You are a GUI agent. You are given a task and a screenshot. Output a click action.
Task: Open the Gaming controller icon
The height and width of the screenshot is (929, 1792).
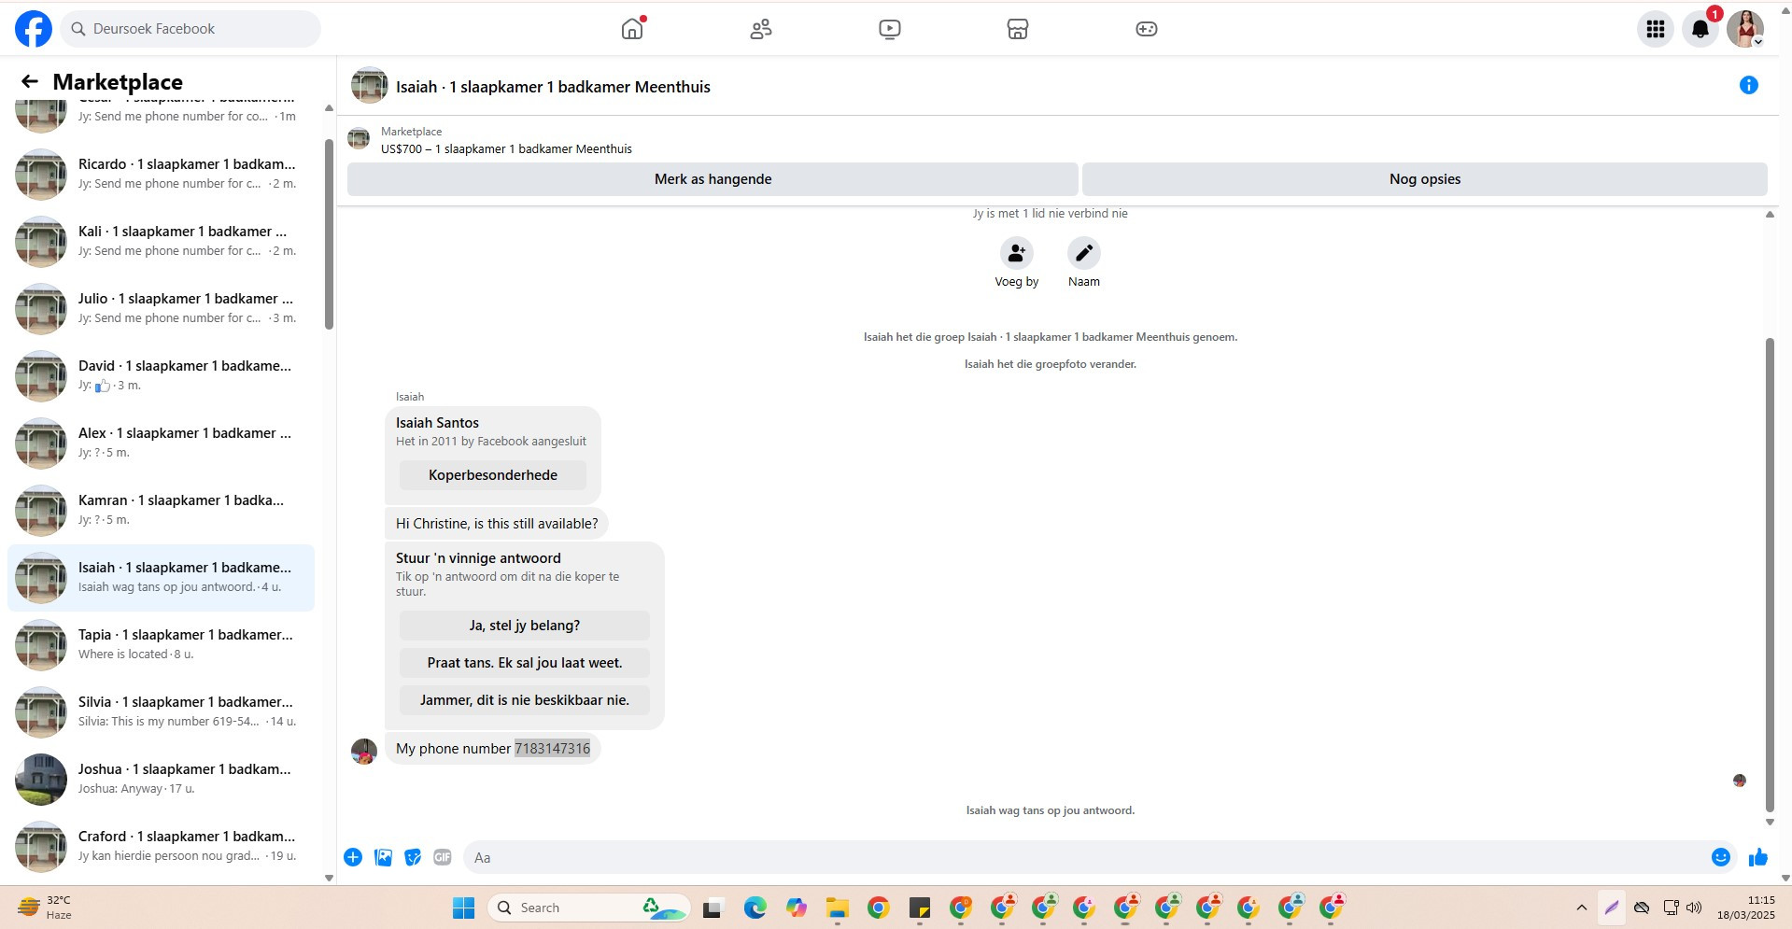click(x=1147, y=29)
